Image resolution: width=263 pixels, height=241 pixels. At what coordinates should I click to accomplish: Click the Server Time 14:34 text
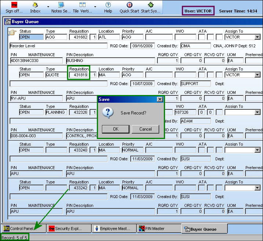(238, 11)
